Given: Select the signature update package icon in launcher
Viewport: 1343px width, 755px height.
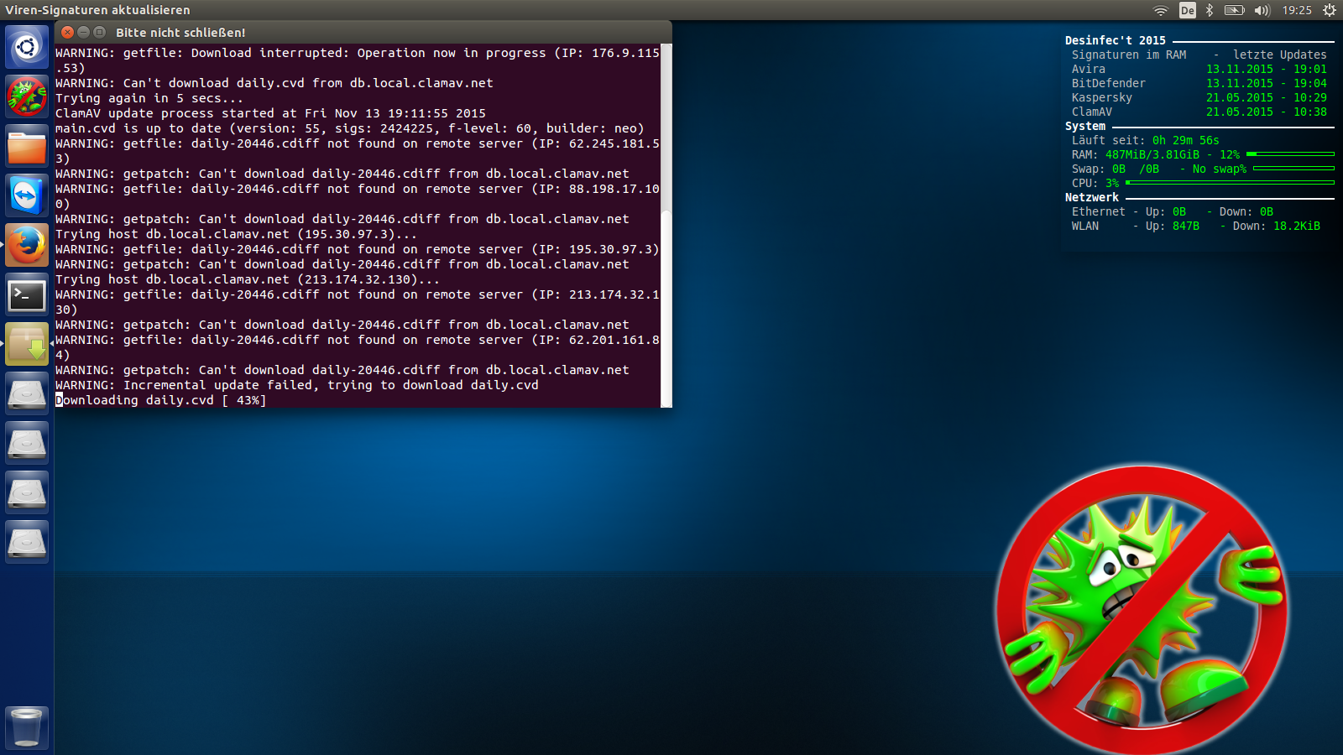Looking at the screenshot, I should pyautogui.click(x=27, y=344).
